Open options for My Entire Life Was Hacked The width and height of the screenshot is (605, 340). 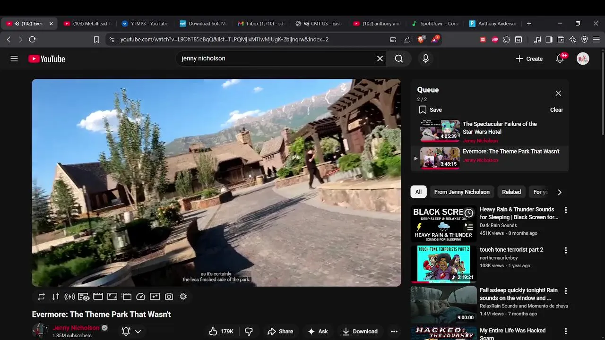pos(566,331)
